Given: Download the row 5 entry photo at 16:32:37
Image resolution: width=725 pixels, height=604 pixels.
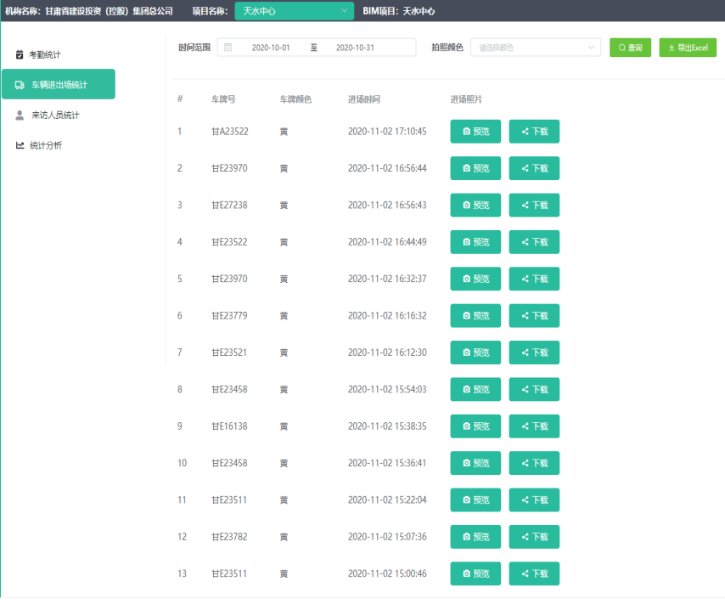Looking at the screenshot, I should (x=534, y=279).
